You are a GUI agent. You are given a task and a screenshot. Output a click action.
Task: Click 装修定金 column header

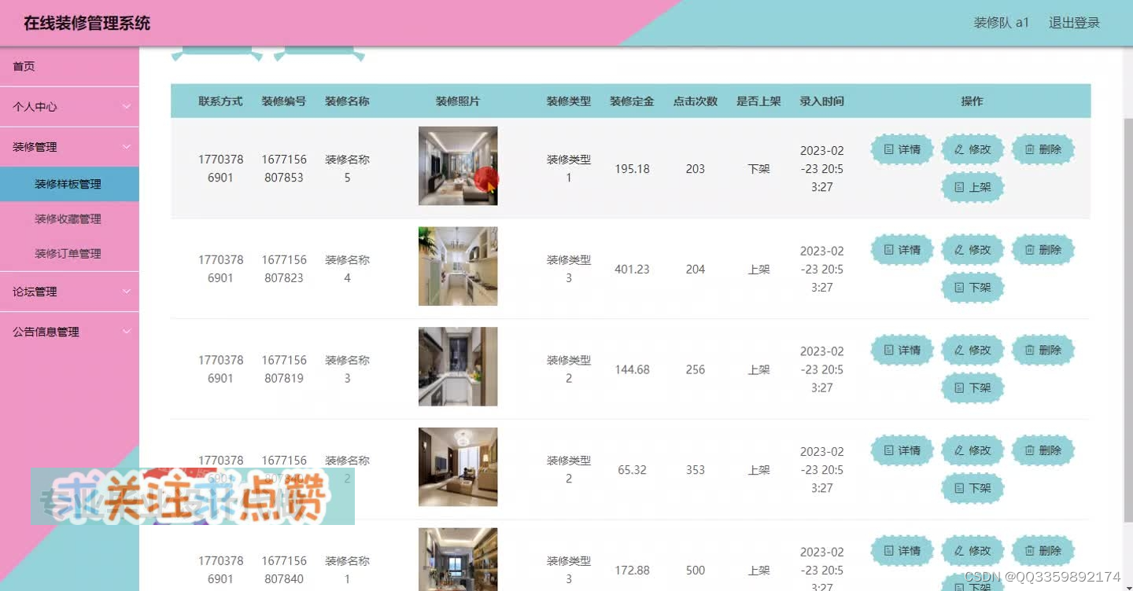(x=632, y=101)
